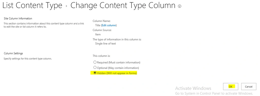Click the breadcrumb arrow after List Content Type

(67, 6)
